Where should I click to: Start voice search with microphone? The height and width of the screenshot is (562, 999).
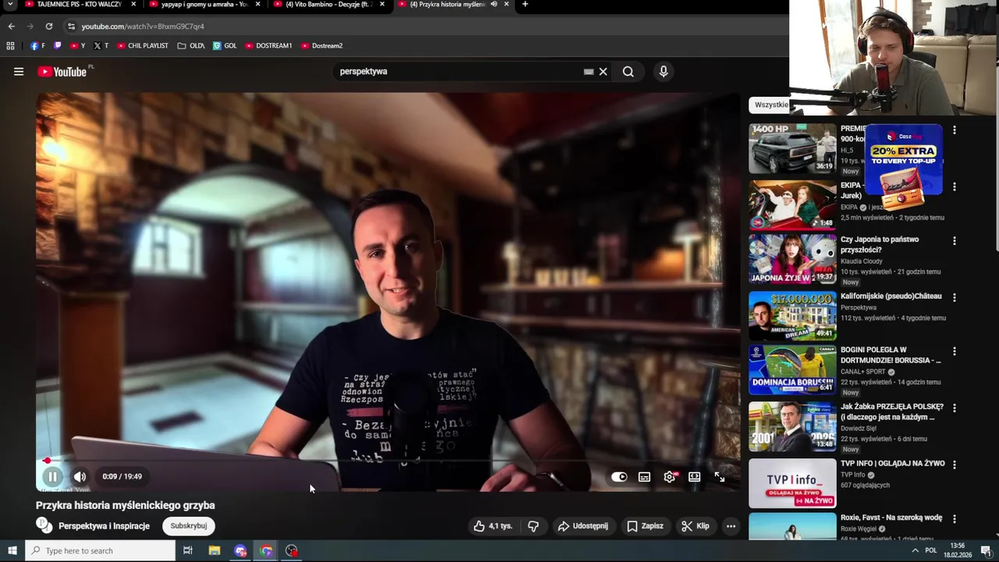point(663,72)
